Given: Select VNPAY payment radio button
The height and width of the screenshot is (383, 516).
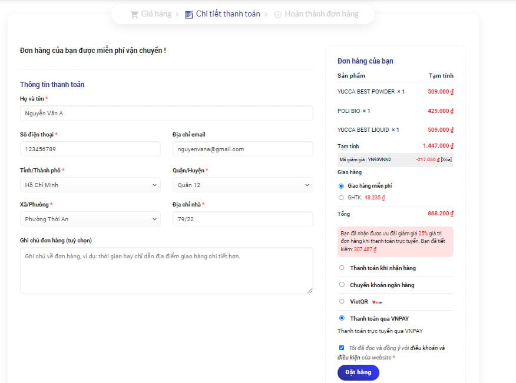Looking at the screenshot, I should pos(342,318).
